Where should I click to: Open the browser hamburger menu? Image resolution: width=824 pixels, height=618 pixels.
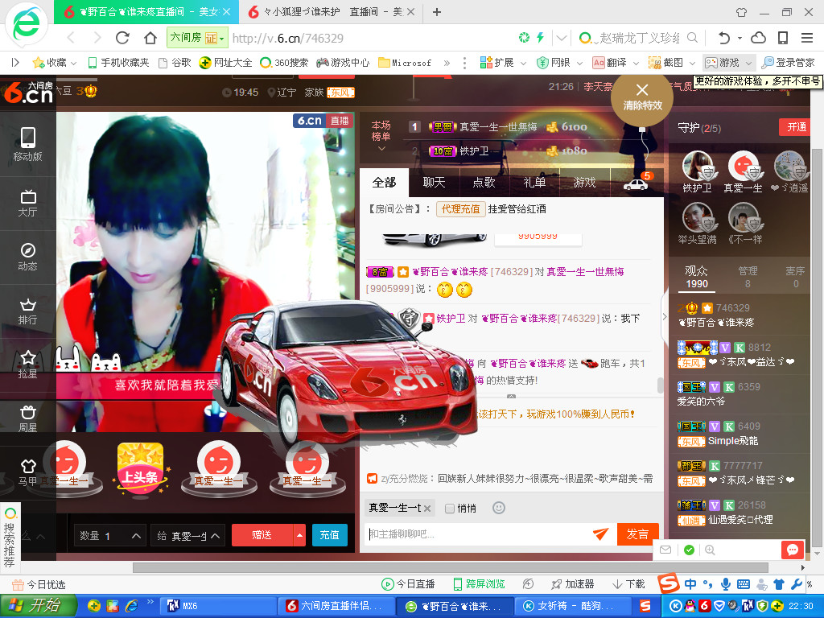807,38
